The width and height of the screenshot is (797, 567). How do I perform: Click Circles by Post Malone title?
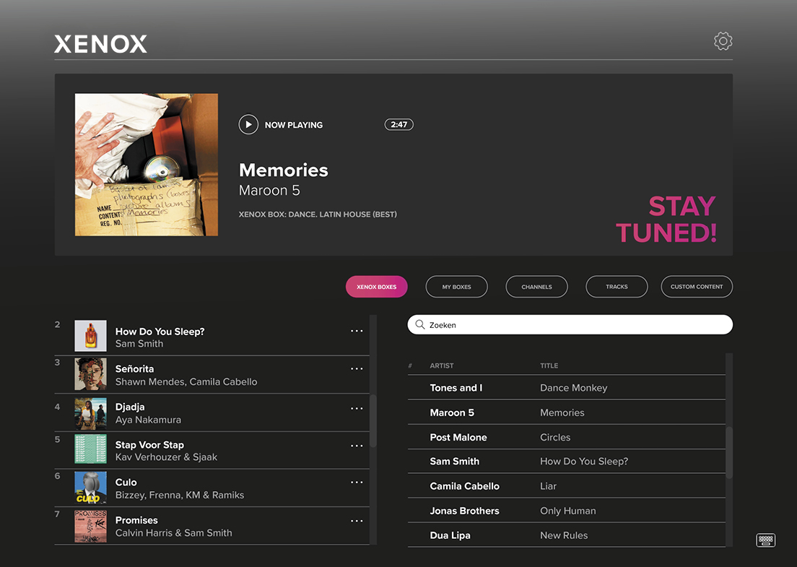(555, 437)
